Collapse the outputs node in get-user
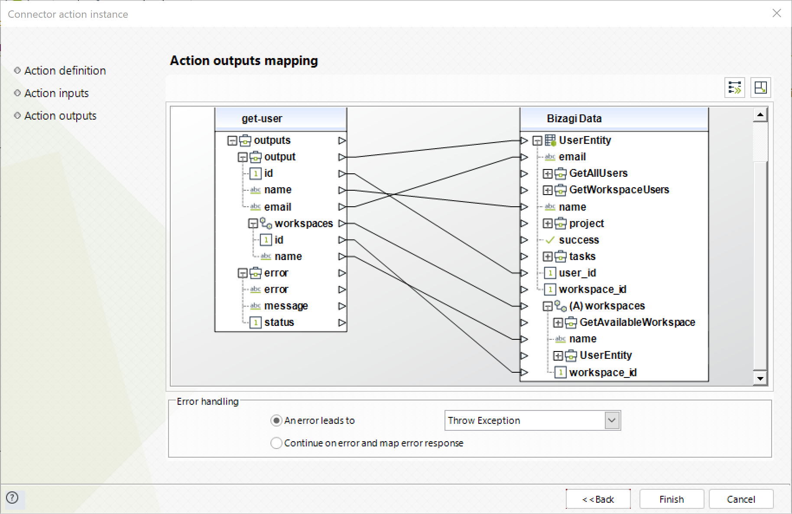 [x=232, y=141]
